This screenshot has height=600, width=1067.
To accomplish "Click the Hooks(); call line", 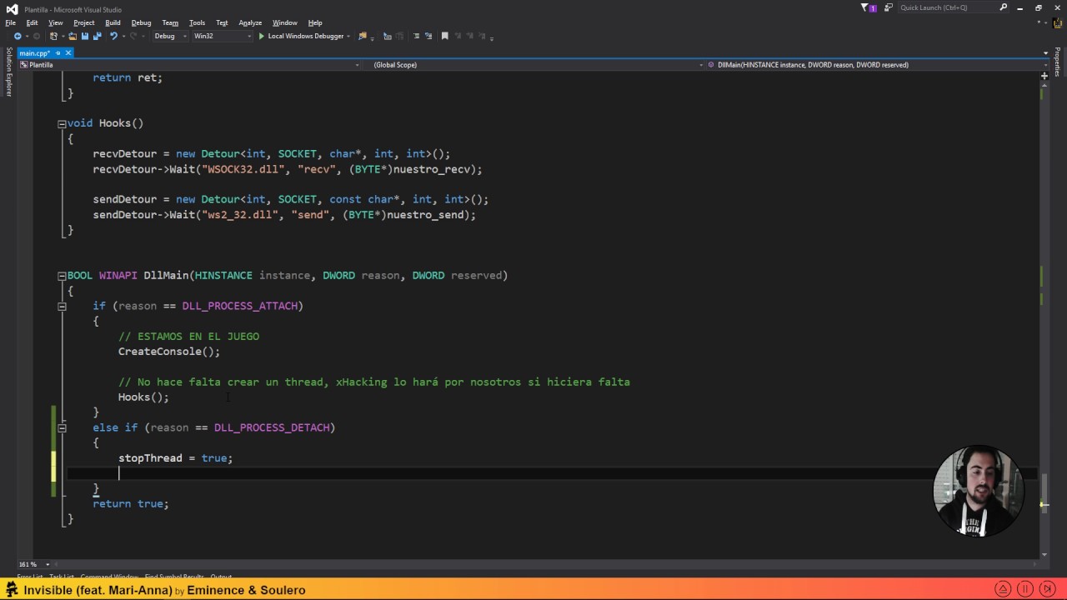I will pyautogui.click(x=143, y=397).
